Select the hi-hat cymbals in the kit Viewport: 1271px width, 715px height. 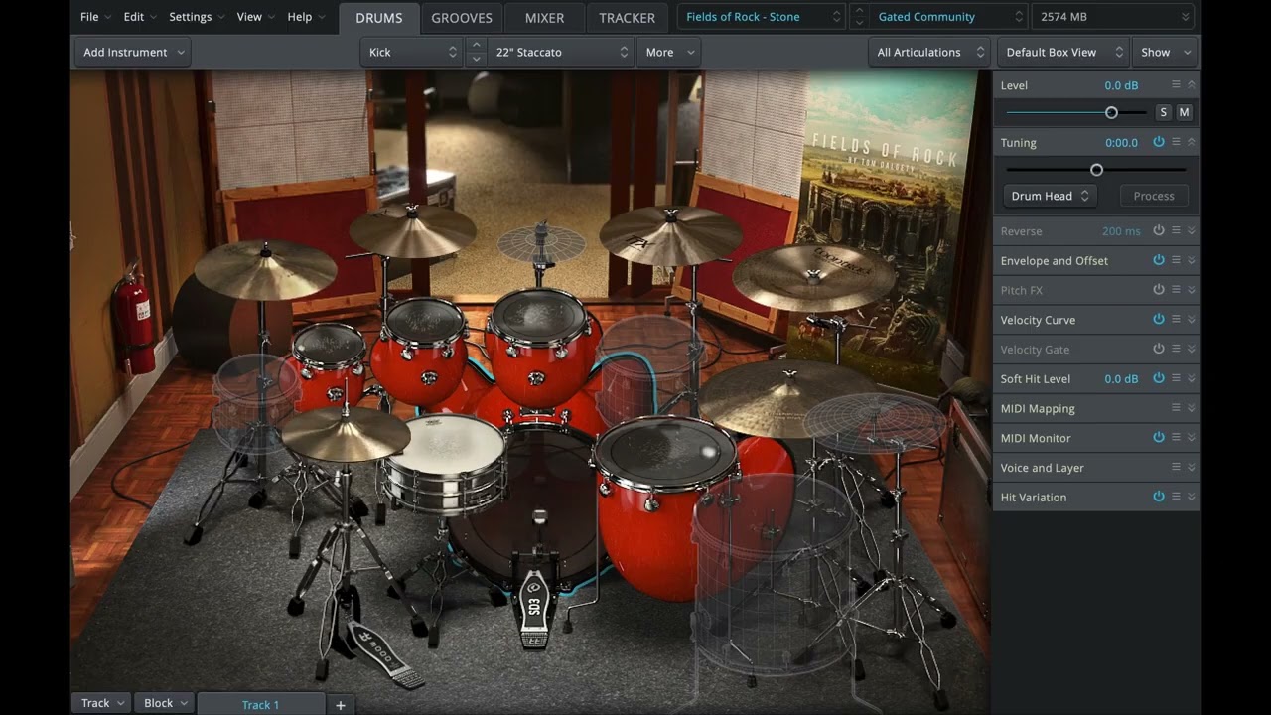(345, 433)
